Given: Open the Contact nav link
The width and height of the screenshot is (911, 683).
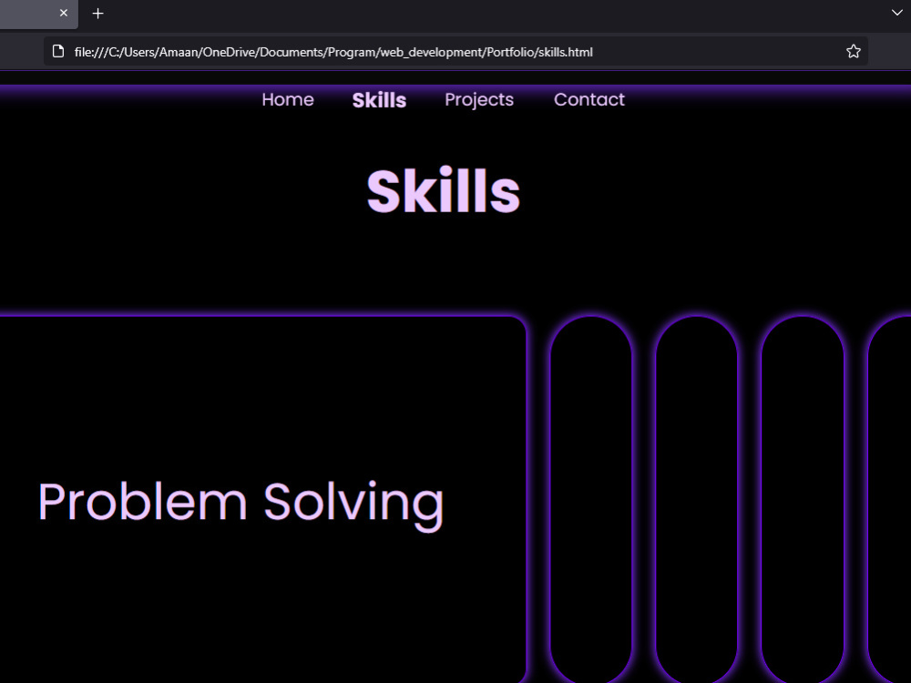Looking at the screenshot, I should [x=589, y=100].
